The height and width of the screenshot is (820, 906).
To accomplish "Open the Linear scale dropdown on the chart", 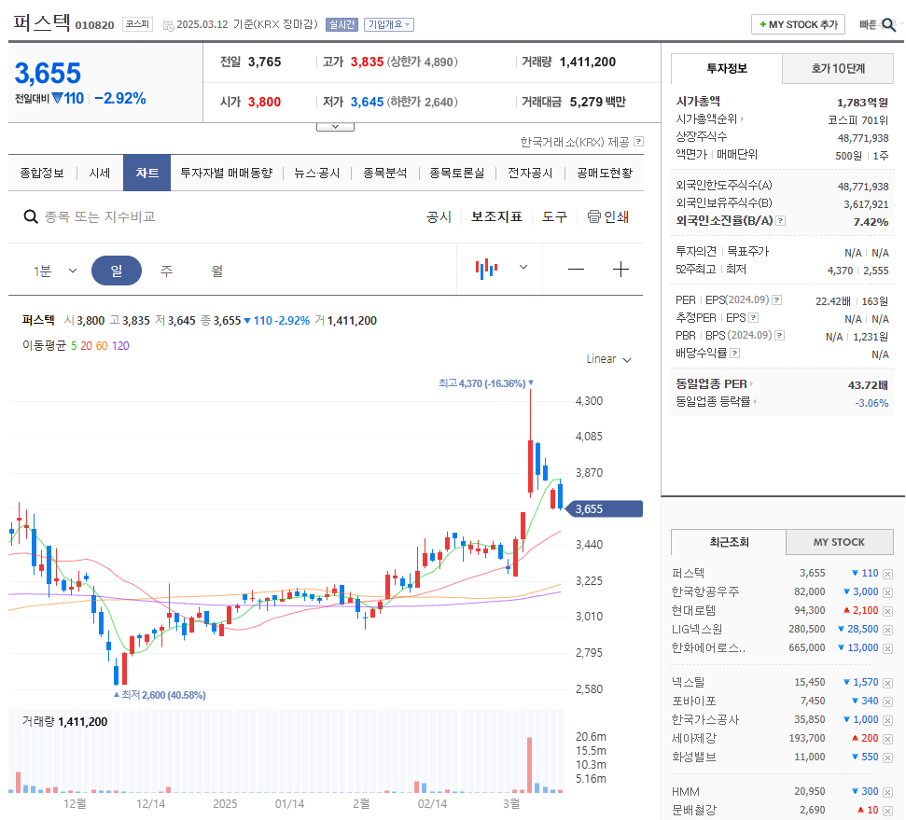I will [607, 358].
